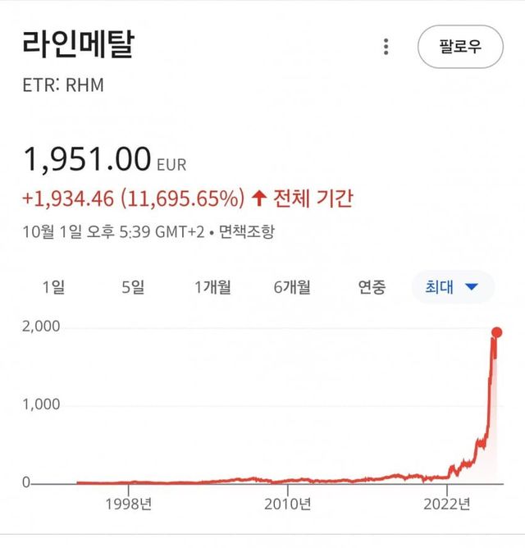Click the 2022년 x-axis label
The width and height of the screenshot is (525, 548).
pos(447,502)
